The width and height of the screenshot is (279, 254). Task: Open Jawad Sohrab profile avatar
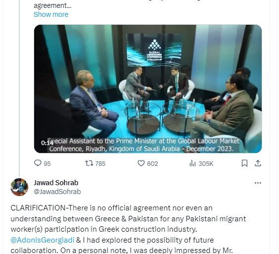point(19,187)
